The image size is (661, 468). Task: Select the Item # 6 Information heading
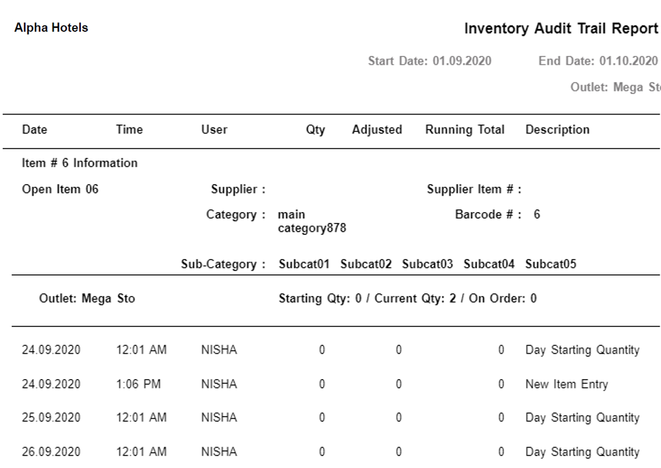(x=79, y=163)
